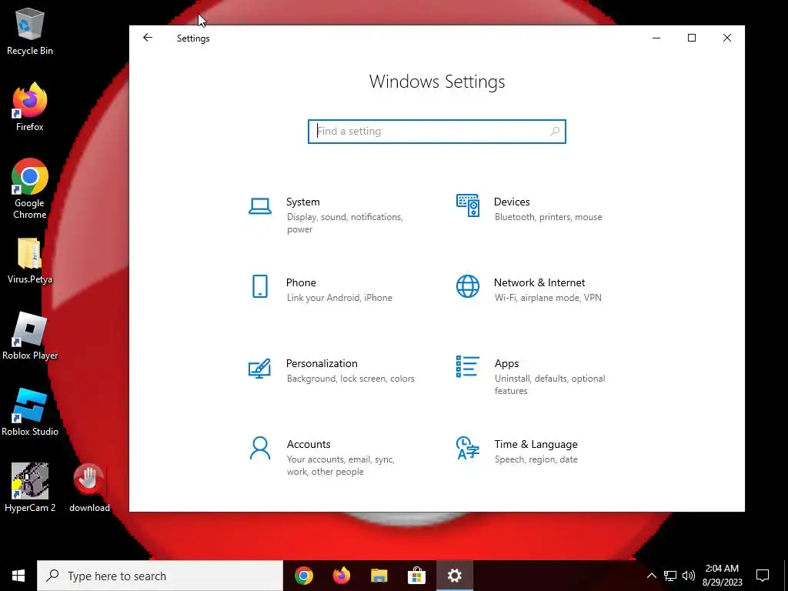This screenshot has height=591, width=788.
Task: Select the download file on desktop
Action: pos(89,487)
